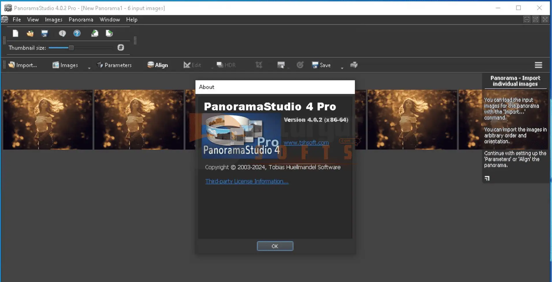Viewport: 552px width, 282px height.
Task: Click the info speech bubble icon
Action: click(62, 34)
